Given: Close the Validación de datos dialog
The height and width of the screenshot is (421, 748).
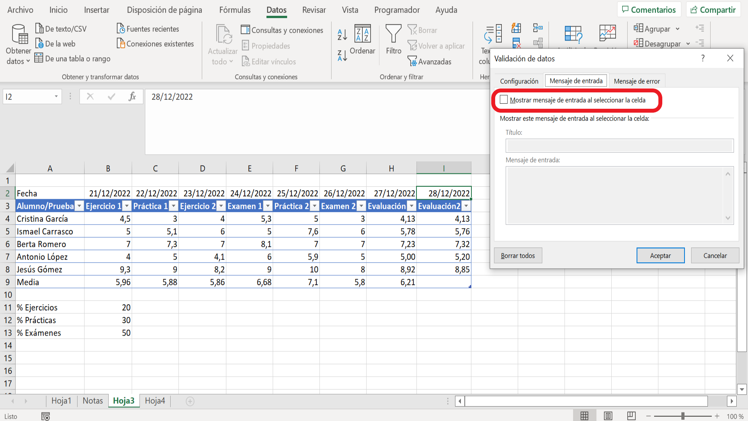Looking at the screenshot, I should click(730, 58).
